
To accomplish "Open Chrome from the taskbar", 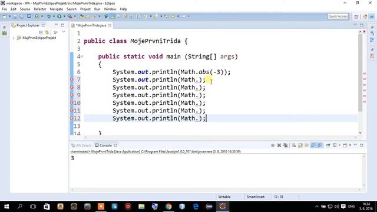I will (x=168, y=207).
